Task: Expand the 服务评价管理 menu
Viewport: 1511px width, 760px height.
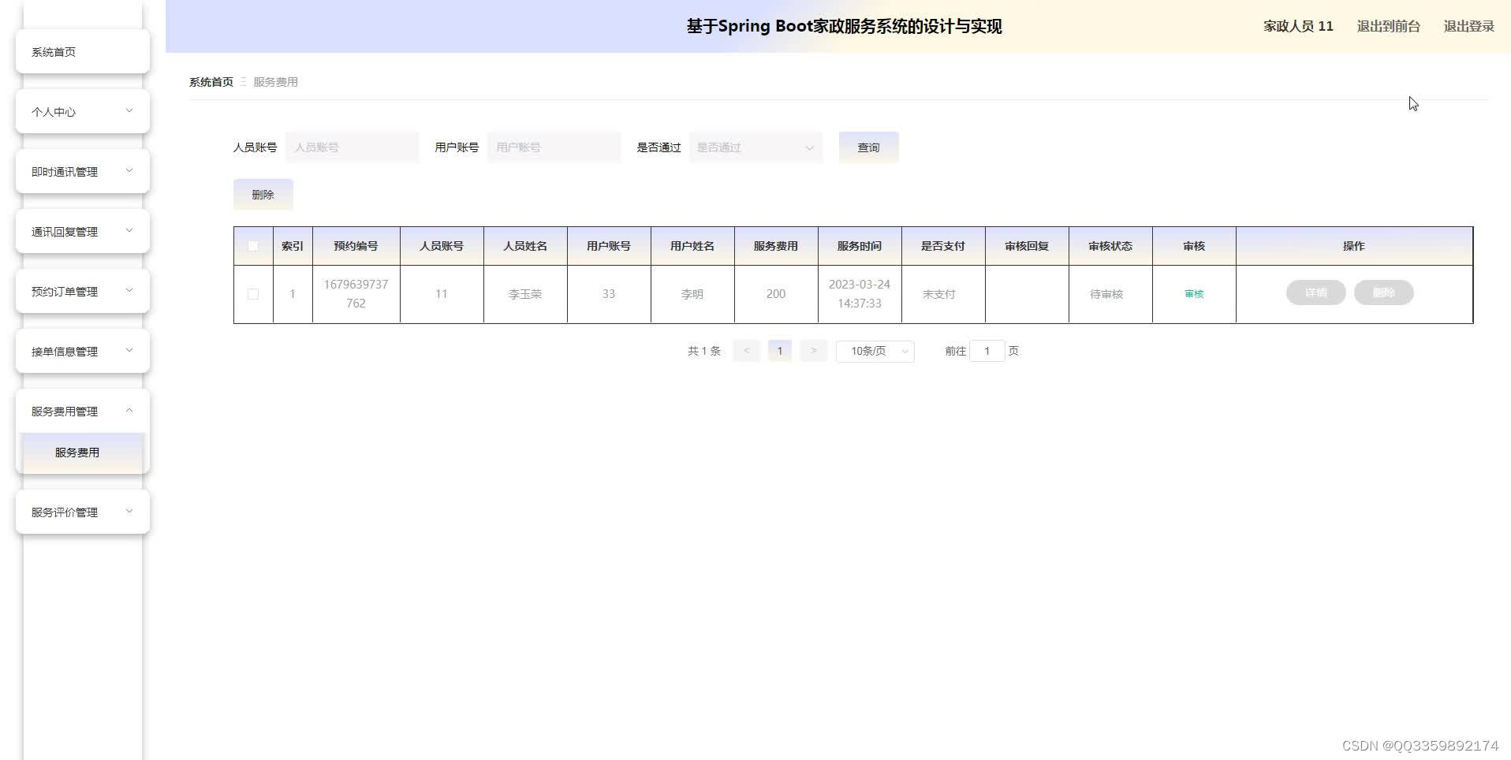Action: click(x=83, y=512)
